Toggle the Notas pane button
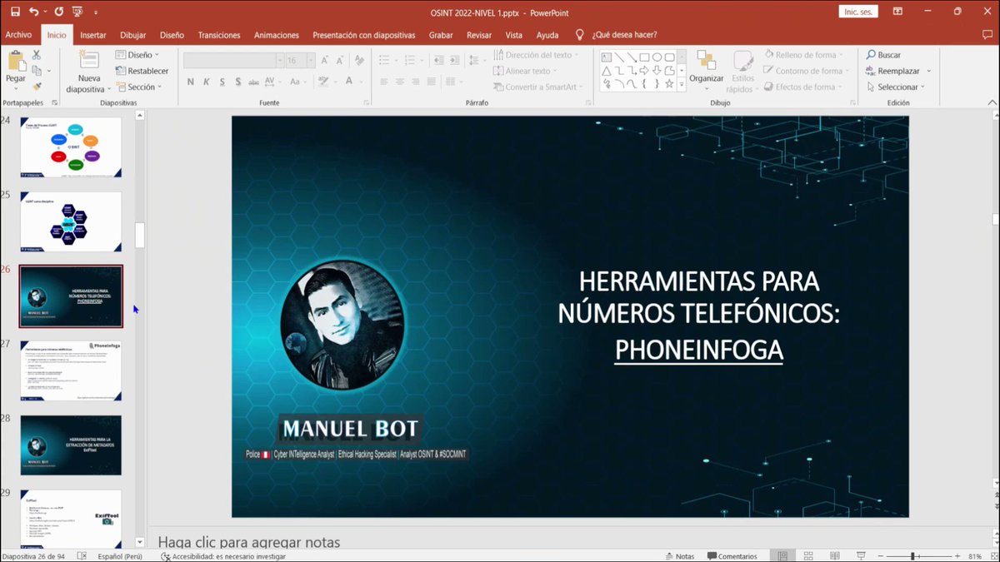The width and height of the screenshot is (1000, 562). [x=679, y=555]
